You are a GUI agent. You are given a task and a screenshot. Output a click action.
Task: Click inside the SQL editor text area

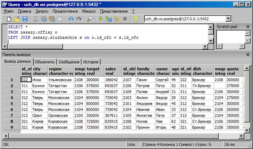coord(108,34)
